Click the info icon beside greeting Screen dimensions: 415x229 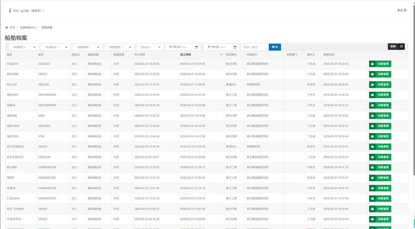[x=10, y=10]
